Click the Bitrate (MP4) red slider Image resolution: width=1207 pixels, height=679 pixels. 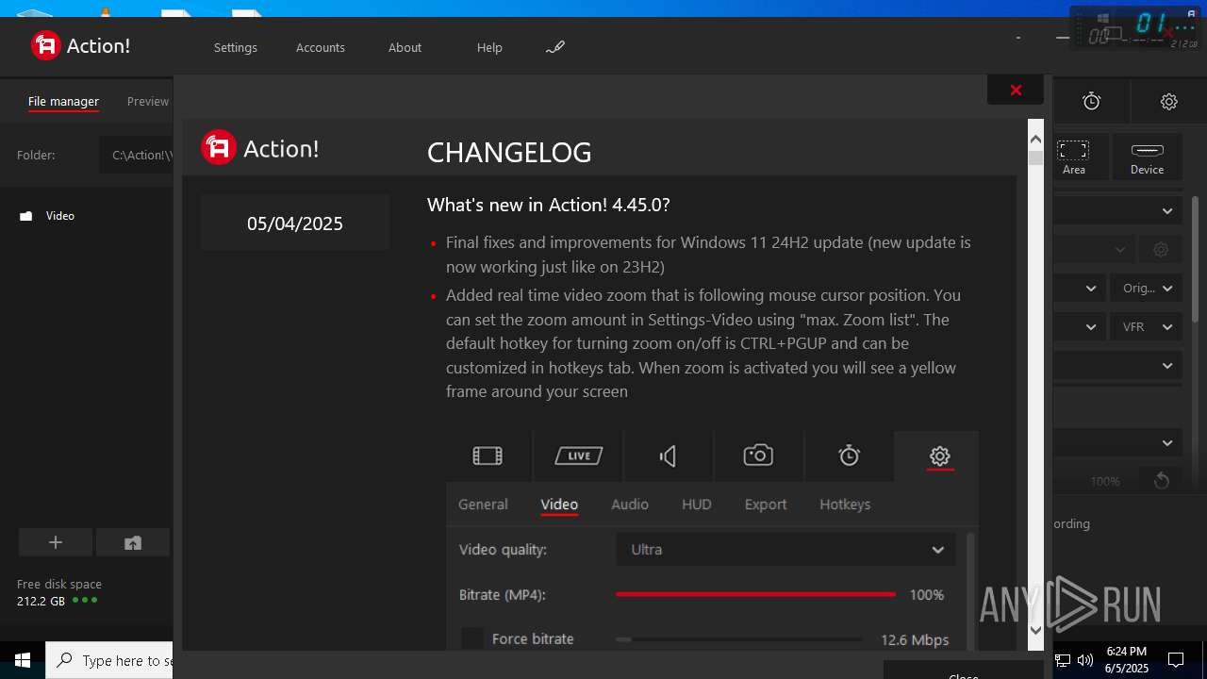[755, 595]
